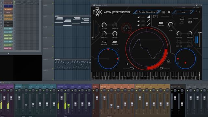Image resolution: width=208 pixels, height=117 pixels.
Task: Click the highlighted green BASS mixer fader
Action: coord(69,106)
